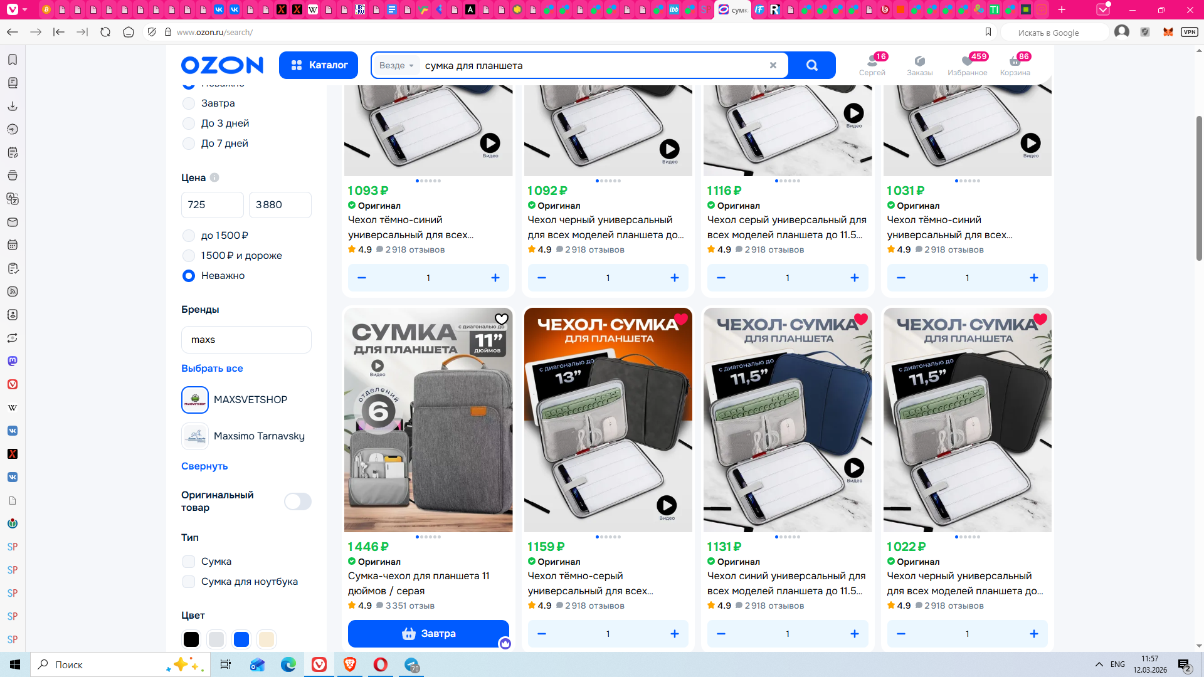Clear the search field with X icon

(x=773, y=65)
